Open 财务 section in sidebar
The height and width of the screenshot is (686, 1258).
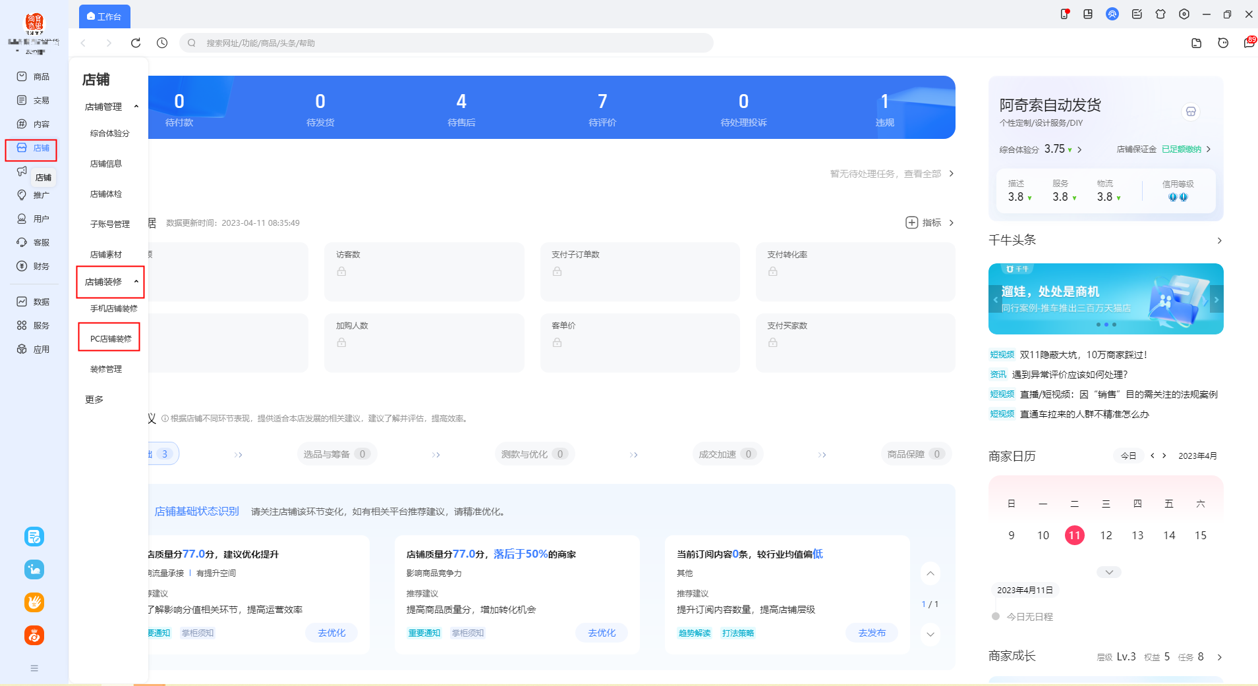point(33,266)
